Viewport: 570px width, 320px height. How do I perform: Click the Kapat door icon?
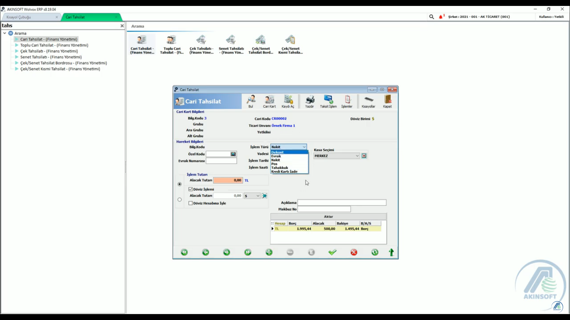click(387, 101)
